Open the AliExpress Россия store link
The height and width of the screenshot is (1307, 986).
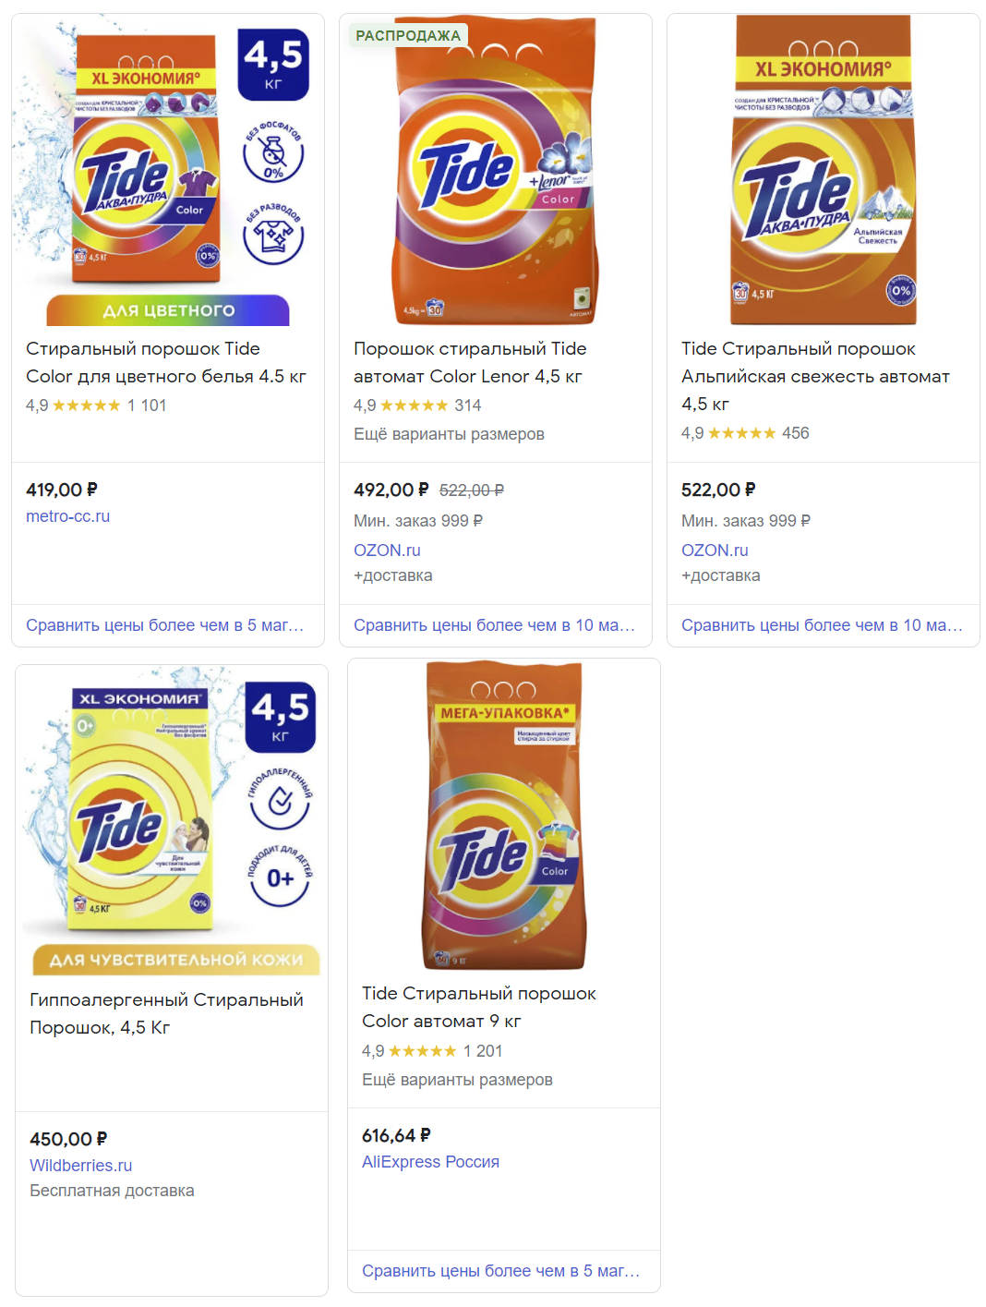click(430, 1162)
